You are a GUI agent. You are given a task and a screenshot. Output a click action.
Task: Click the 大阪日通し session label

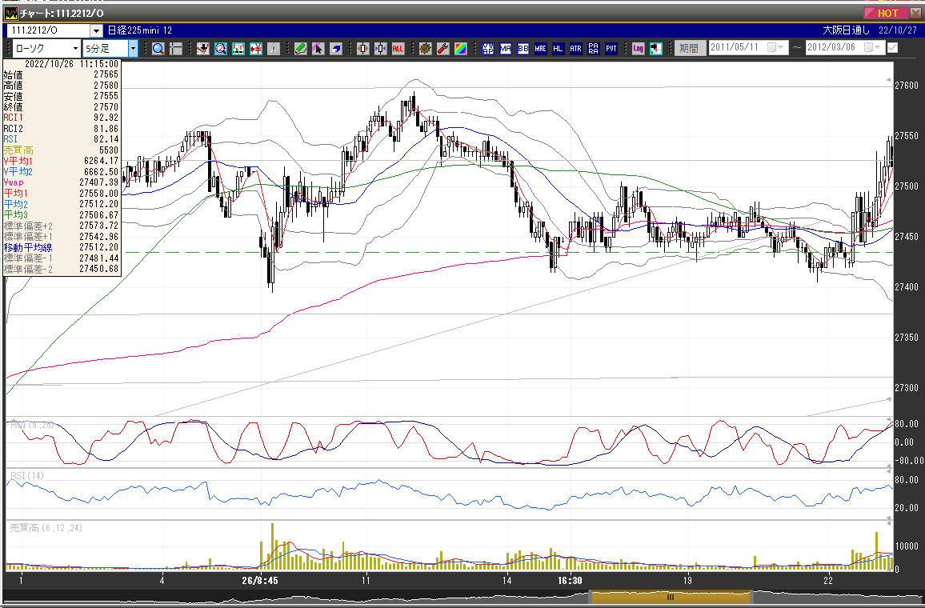click(846, 30)
